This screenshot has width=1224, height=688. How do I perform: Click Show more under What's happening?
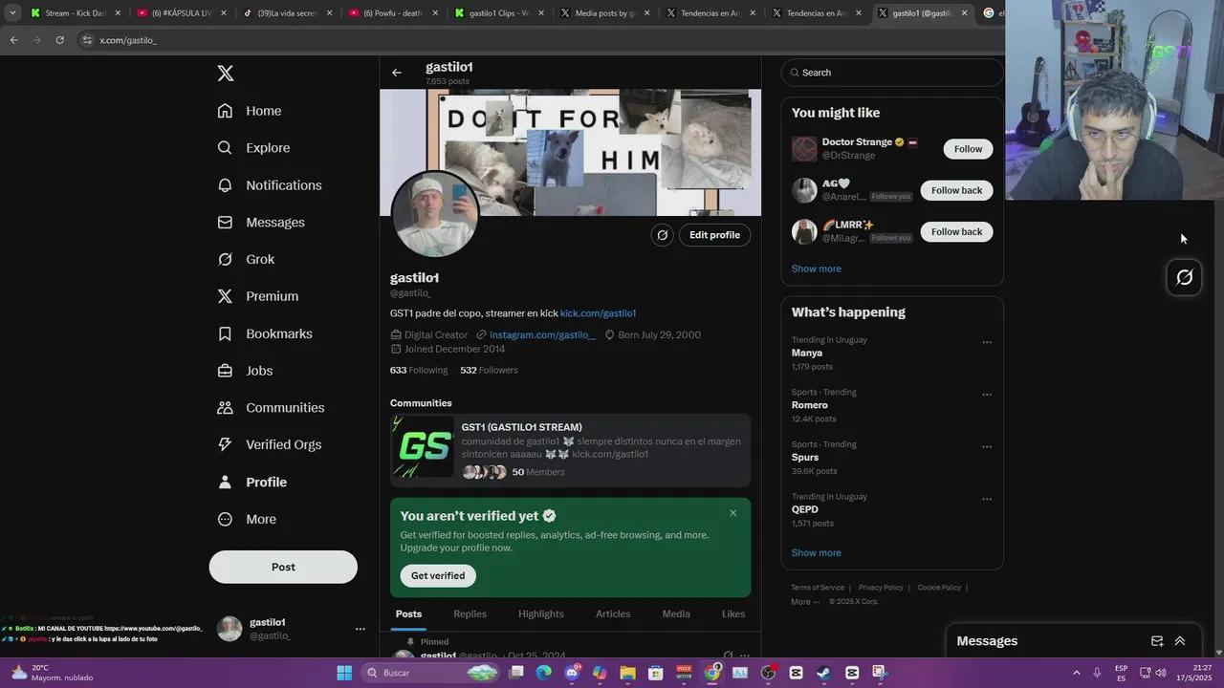coord(817,553)
